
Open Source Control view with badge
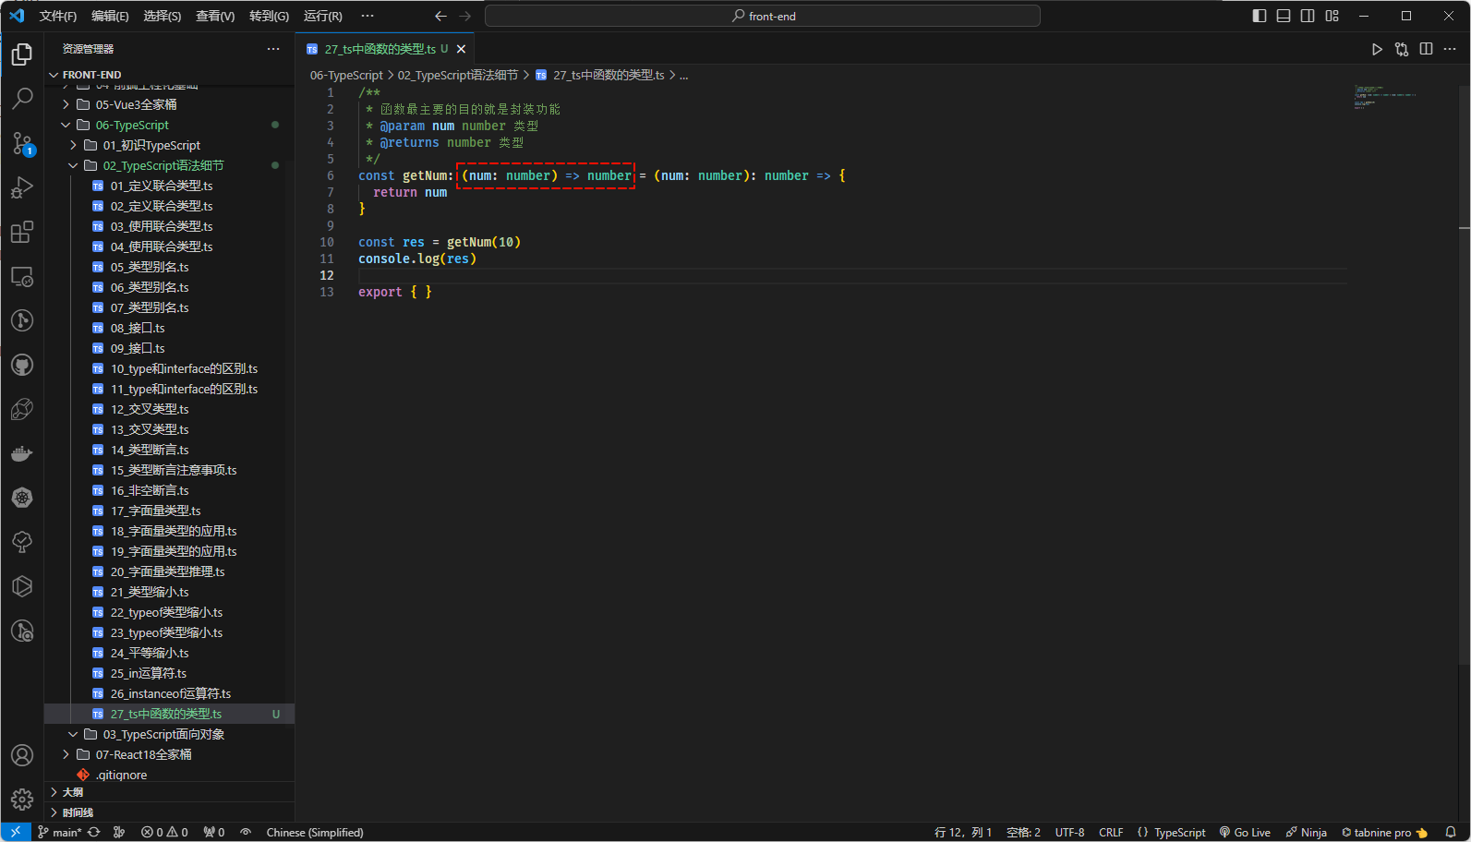click(x=22, y=143)
